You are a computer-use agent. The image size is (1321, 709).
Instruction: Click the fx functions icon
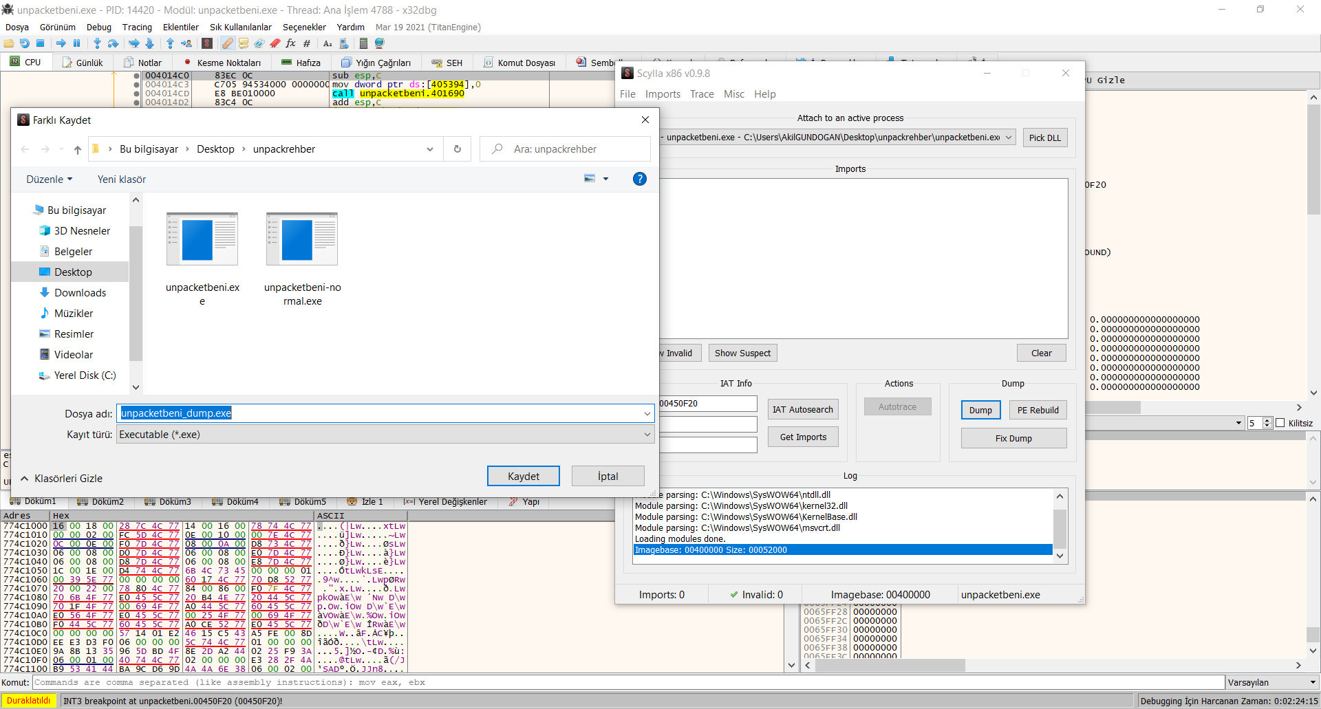[x=291, y=43]
